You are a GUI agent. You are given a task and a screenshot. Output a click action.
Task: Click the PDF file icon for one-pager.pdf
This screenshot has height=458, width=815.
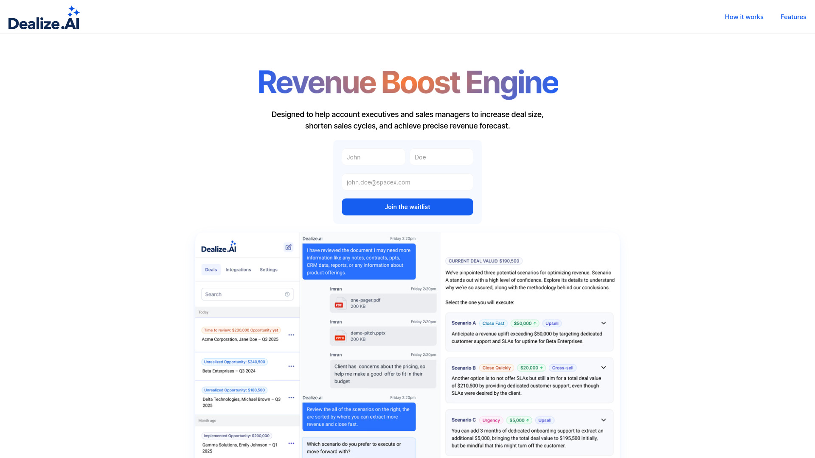pos(339,302)
